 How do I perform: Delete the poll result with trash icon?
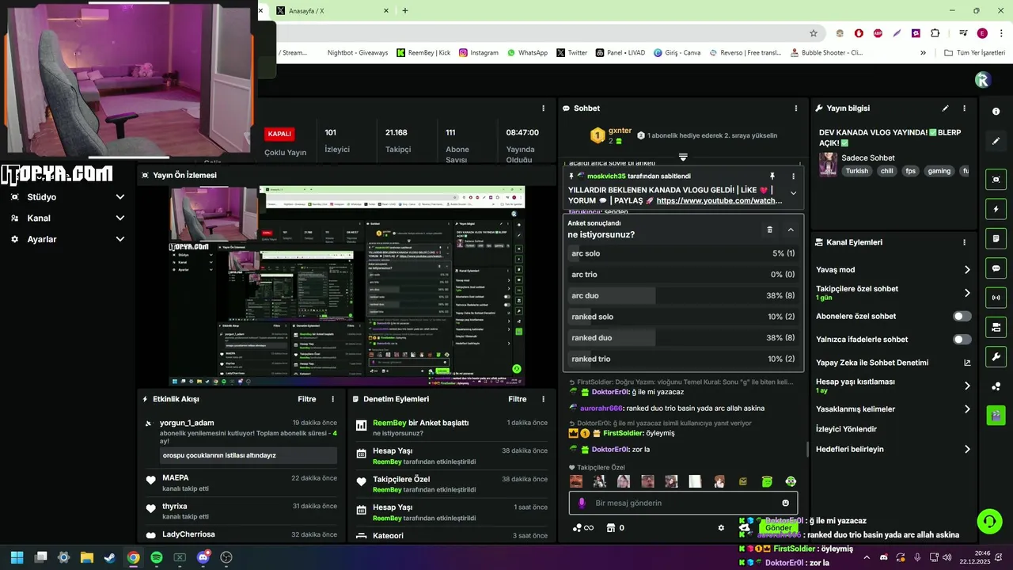coord(769,230)
